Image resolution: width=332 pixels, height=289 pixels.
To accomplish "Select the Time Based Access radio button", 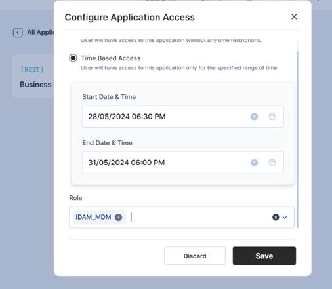I will point(73,58).
